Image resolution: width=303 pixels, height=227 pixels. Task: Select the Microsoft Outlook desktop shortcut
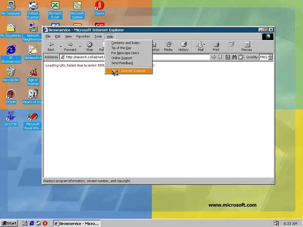click(77, 10)
